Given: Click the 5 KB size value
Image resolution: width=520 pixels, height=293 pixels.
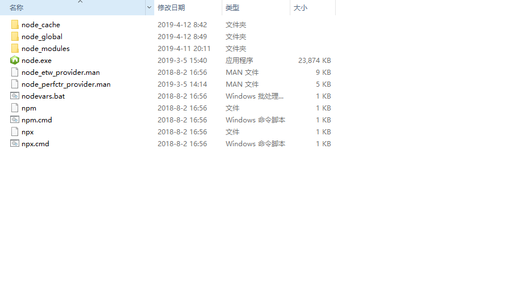Looking at the screenshot, I should tap(323, 84).
